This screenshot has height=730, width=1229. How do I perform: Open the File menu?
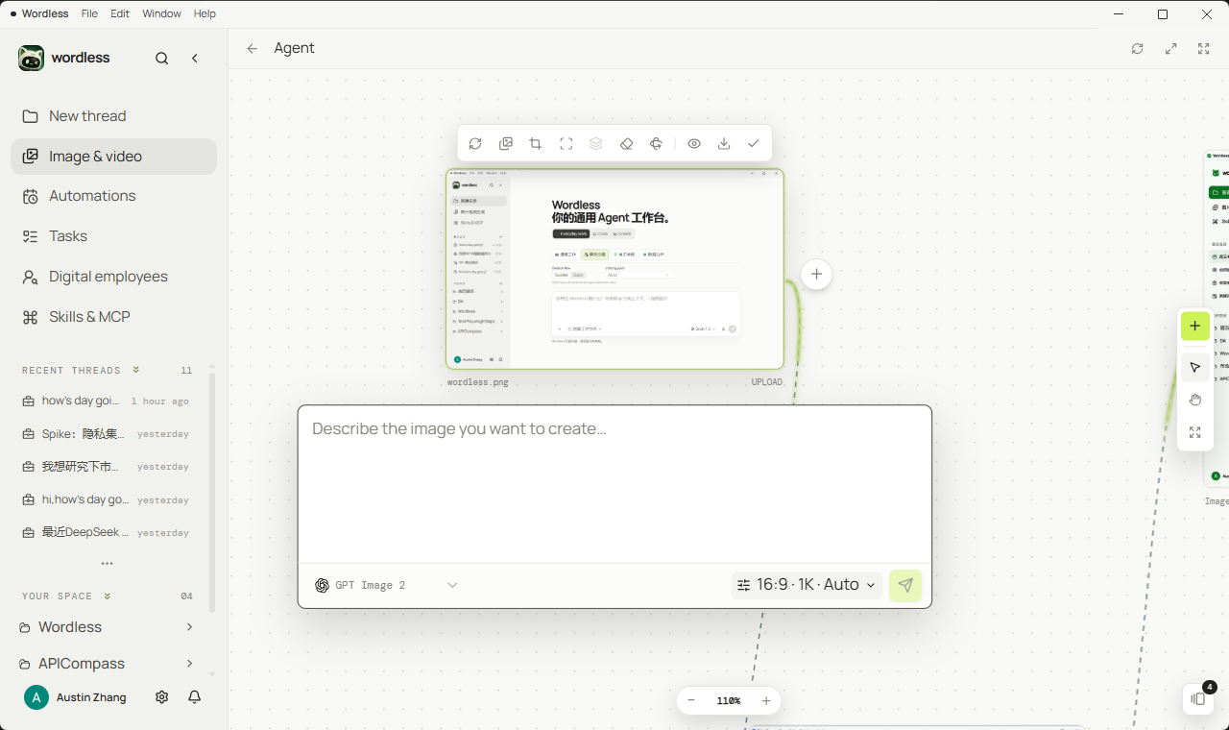[x=89, y=14]
